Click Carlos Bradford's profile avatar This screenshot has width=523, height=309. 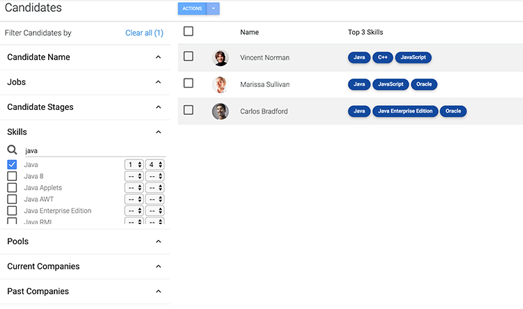point(220,111)
